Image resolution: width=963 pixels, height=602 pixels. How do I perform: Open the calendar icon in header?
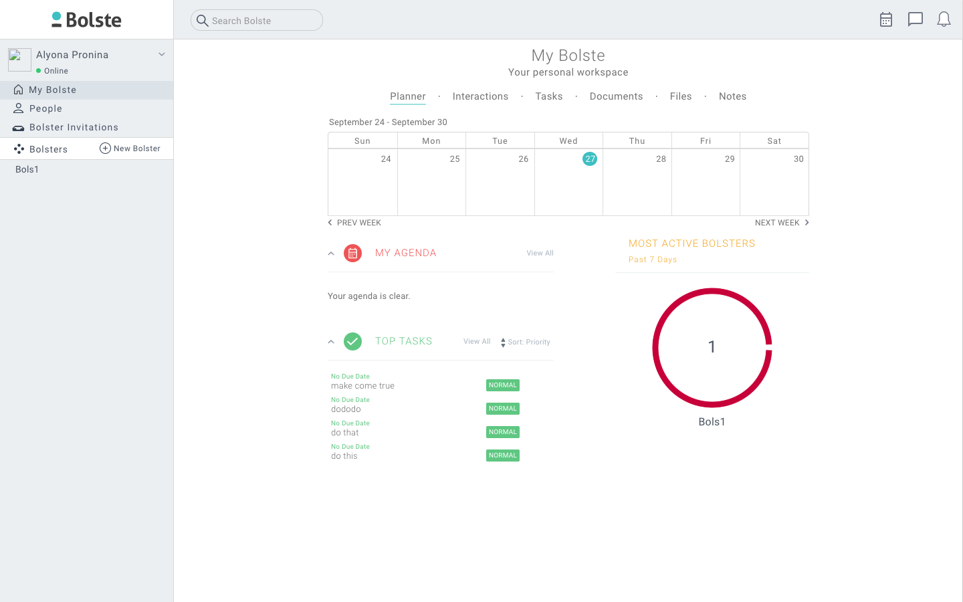tap(886, 19)
